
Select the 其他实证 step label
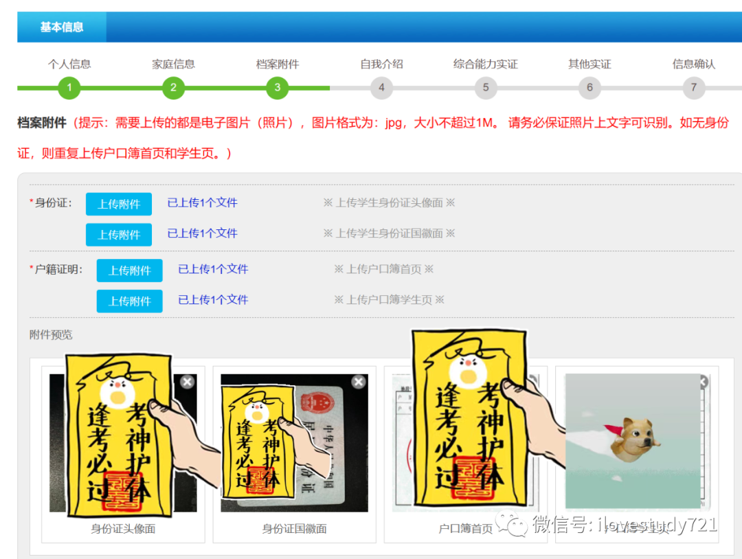click(589, 63)
